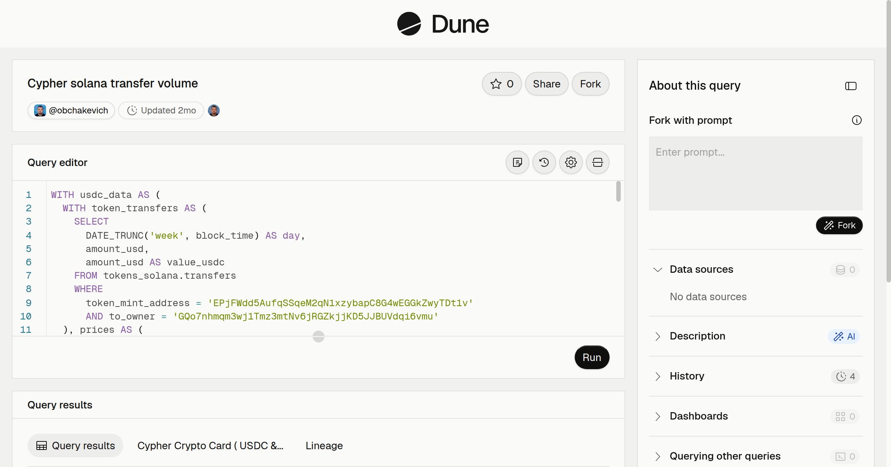Collapse the Data sources section
This screenshot has height=467, width=891.
(658, 269)
